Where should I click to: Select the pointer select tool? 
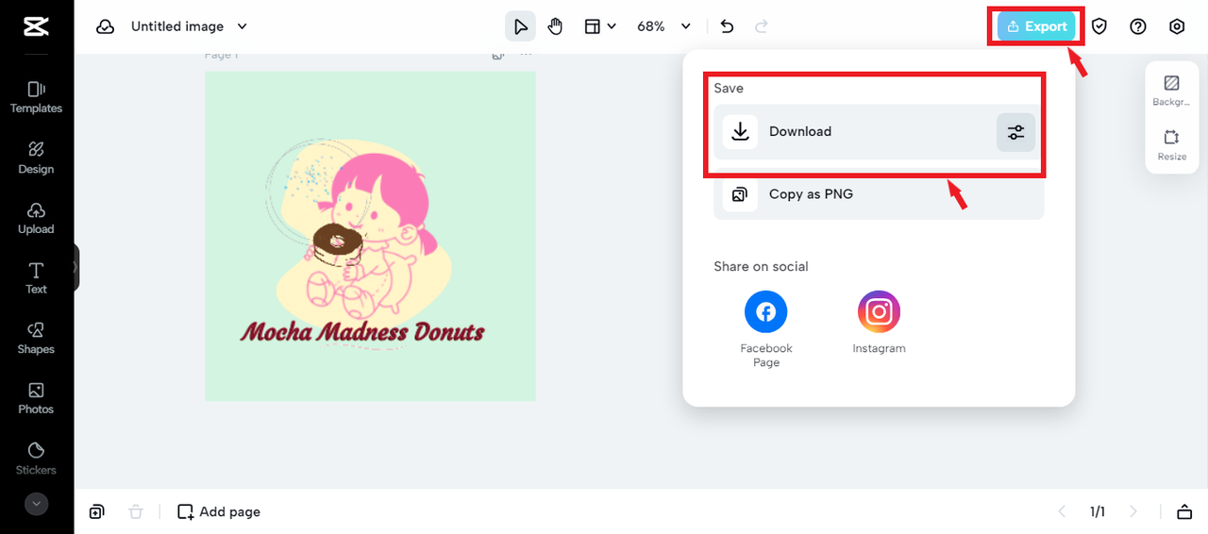[x=520, y=26]
